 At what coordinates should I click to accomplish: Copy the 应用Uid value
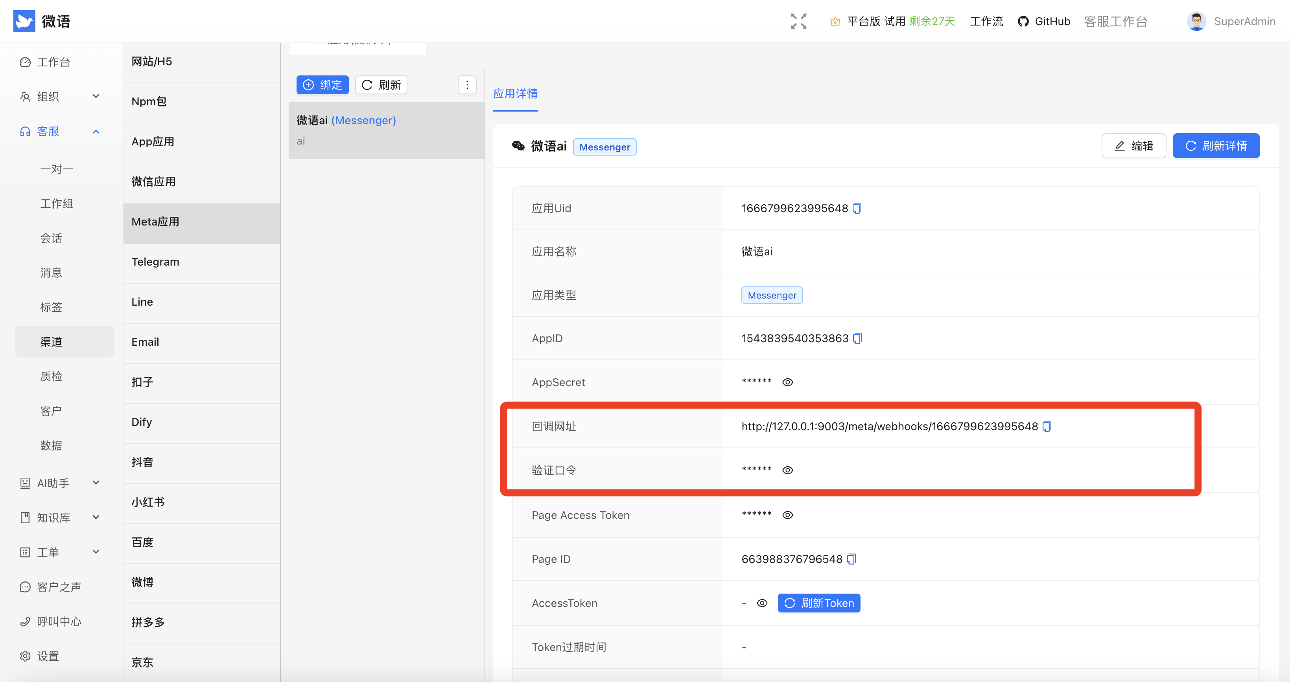[x=857, y=208]
